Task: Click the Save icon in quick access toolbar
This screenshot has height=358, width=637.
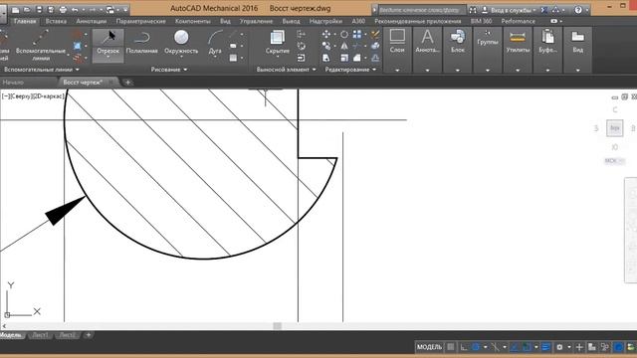Action: (39, 9)
